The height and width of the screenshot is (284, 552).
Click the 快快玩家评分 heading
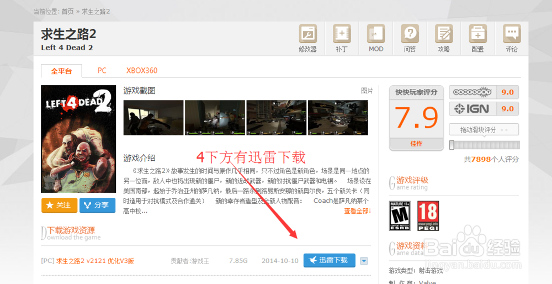[x=416, y=92]
